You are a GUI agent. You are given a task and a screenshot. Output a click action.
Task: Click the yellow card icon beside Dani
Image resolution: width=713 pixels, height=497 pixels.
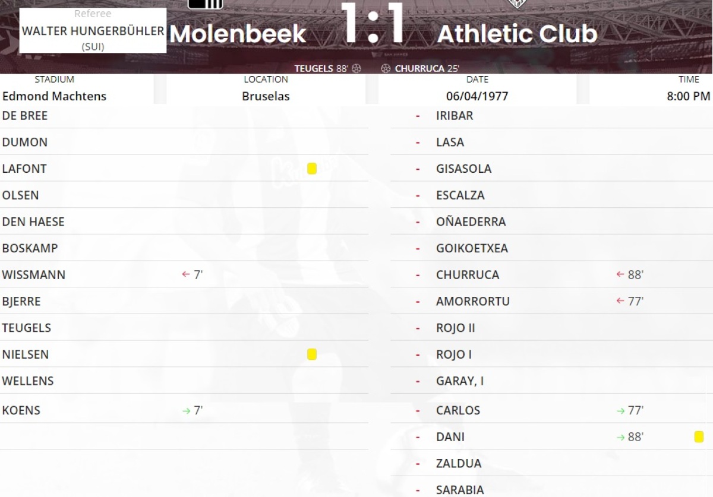coord(699,437)
